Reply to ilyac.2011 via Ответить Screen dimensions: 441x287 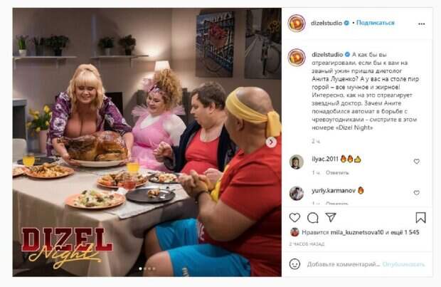[x=337, y=172]
